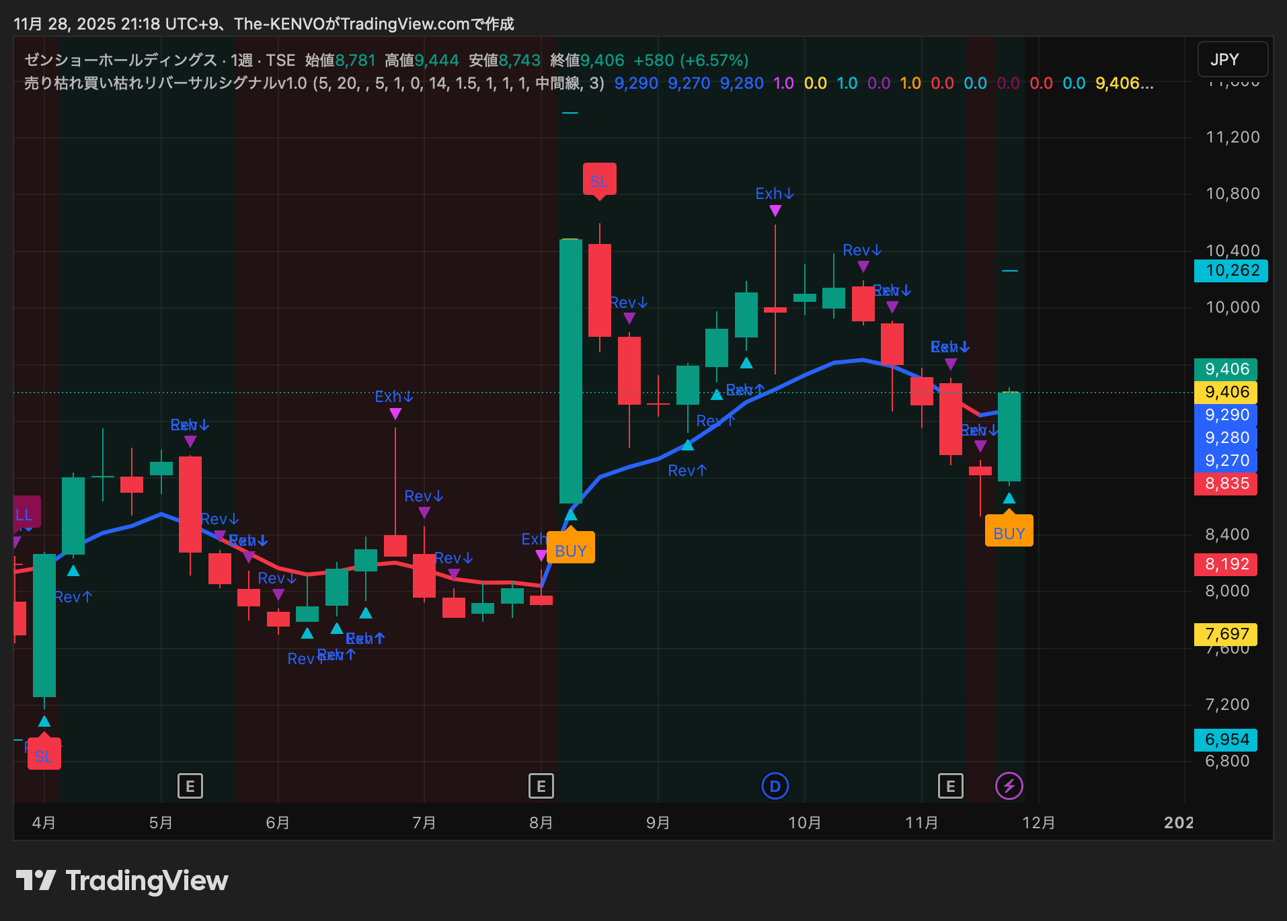Click the 始値 8,781 open value
Viewport: 1287px width, 921px height.
coord(340,60)
